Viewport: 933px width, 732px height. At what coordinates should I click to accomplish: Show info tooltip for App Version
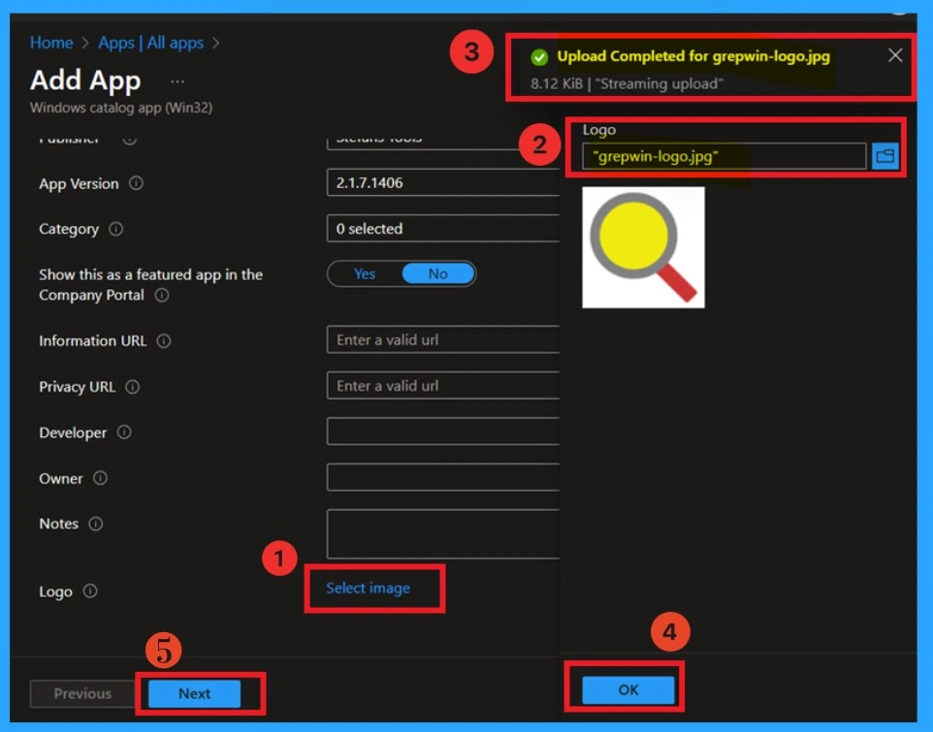click(136, 183)
